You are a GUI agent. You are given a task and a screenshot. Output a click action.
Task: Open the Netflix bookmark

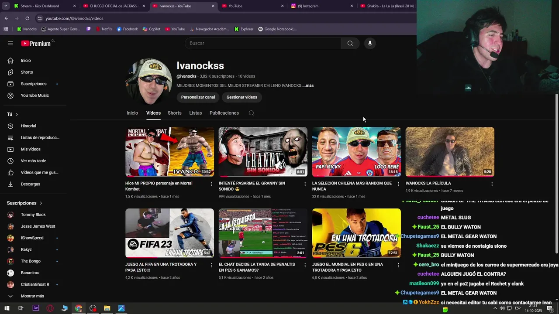point(103,29)
